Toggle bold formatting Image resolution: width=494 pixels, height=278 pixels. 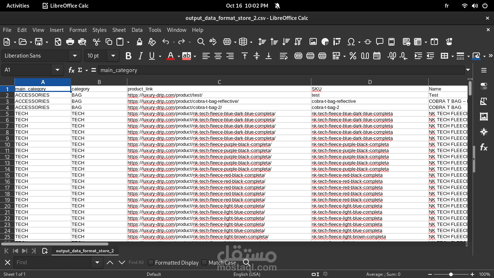click(128, 56)
